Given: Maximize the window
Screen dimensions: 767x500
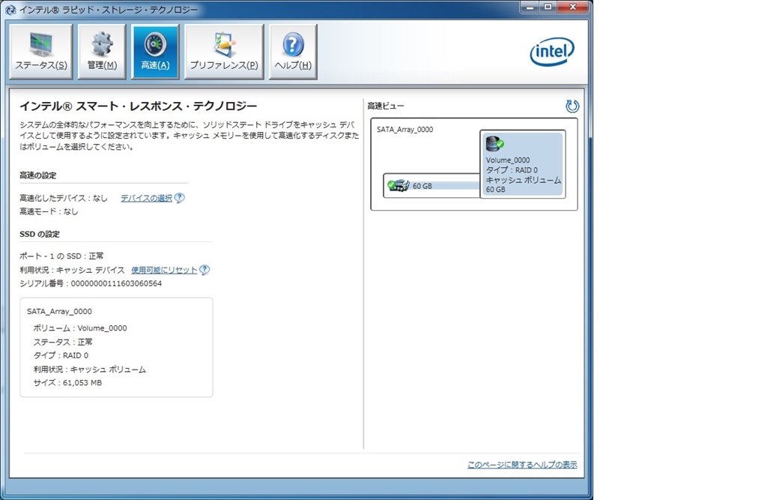Looking at the screenshot, I should [548, 7].
